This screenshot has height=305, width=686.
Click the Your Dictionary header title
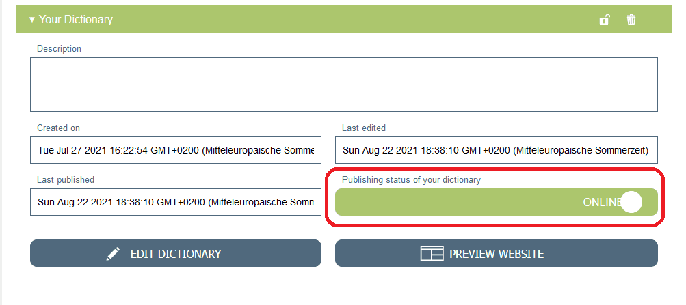pos(75,20)
